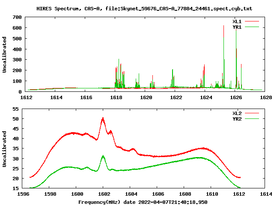Click the 1598 x-axis tick label
Screen dimensions: 274x206
click(x=50, y=194)
